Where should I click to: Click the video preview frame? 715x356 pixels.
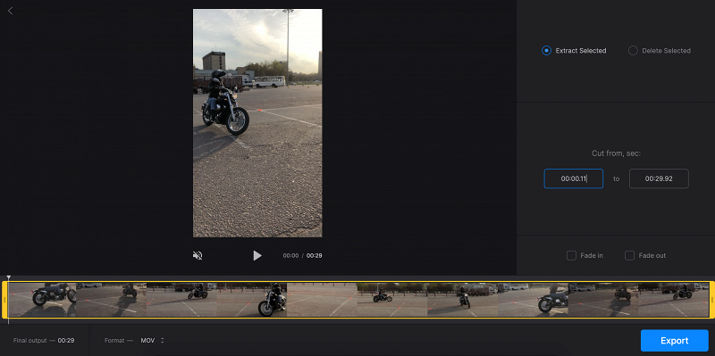point(257,123)
